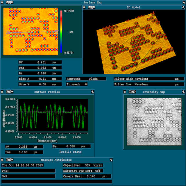This screenshot has height=186, width=186.
Task: Click the P/N input field
Action: click(28, 171)
